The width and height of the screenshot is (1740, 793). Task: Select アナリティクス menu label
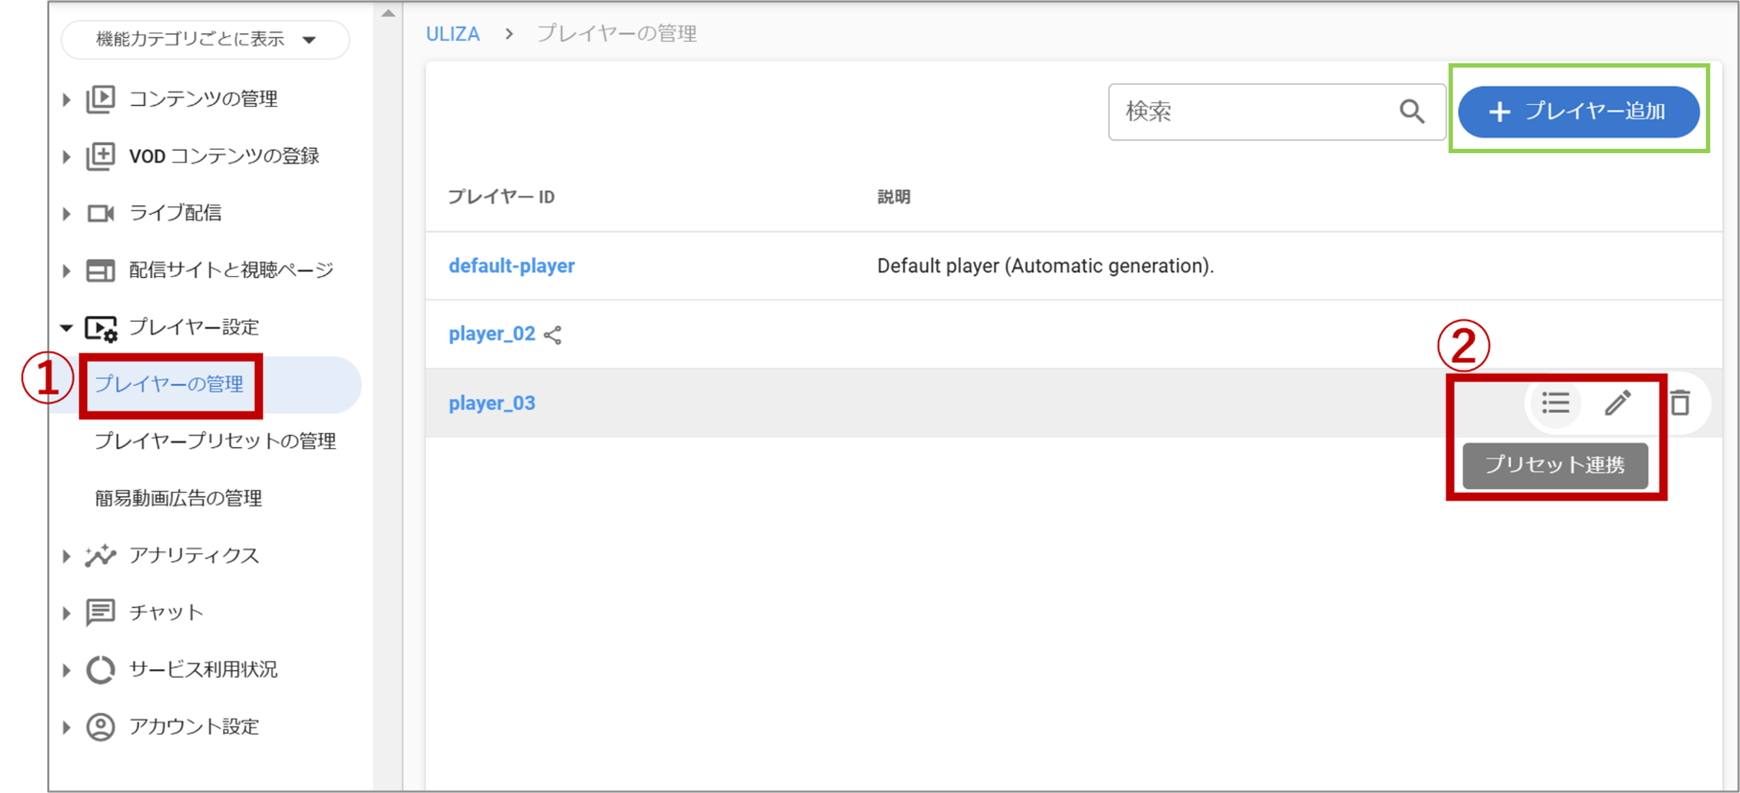(x=194, y=556)
